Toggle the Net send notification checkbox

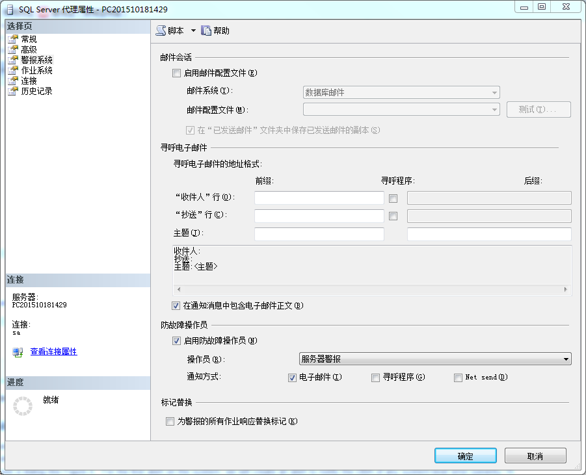459,378
